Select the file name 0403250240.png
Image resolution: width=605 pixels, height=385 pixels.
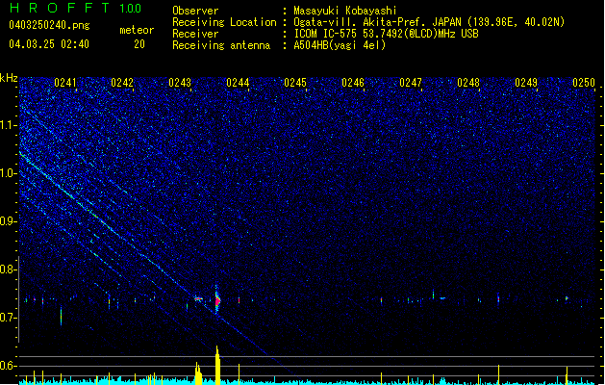[x=49, y=26]
